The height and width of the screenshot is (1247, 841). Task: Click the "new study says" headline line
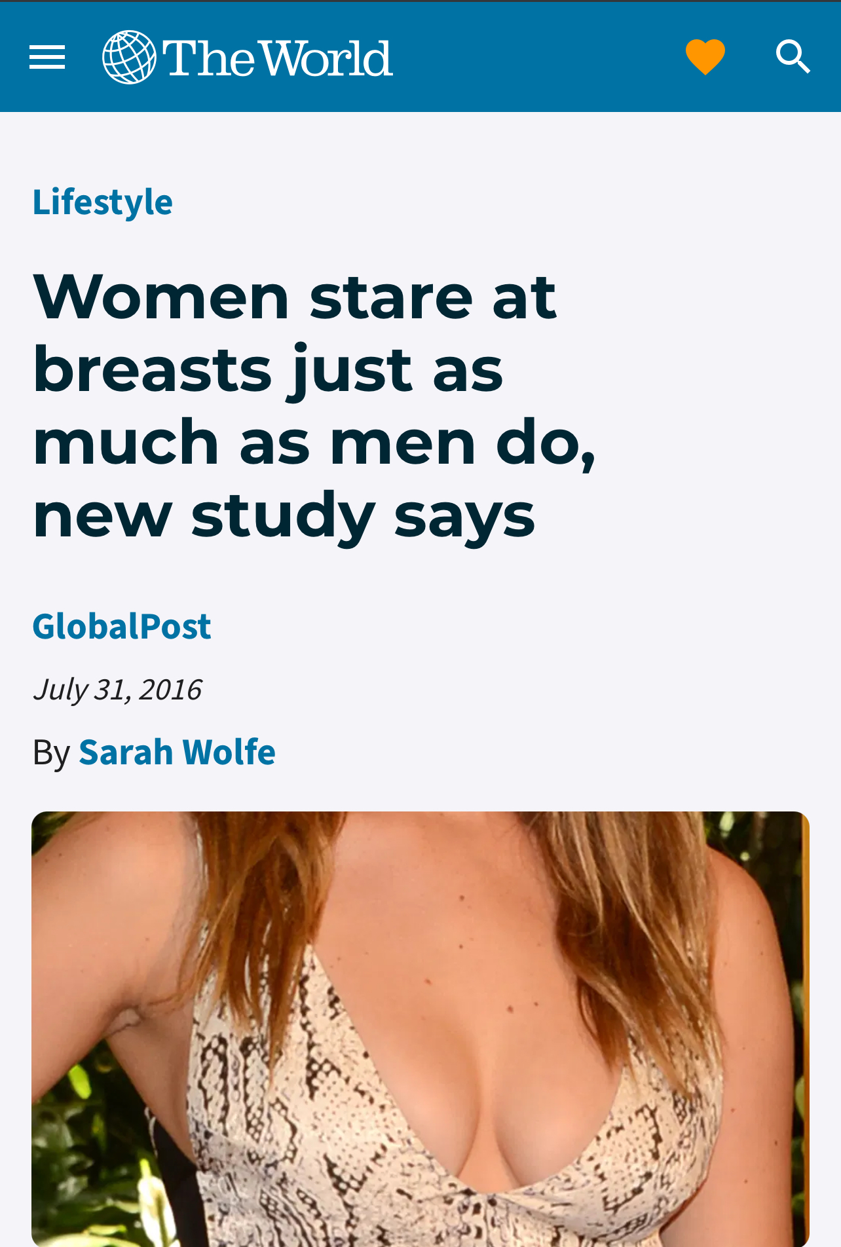284,515
